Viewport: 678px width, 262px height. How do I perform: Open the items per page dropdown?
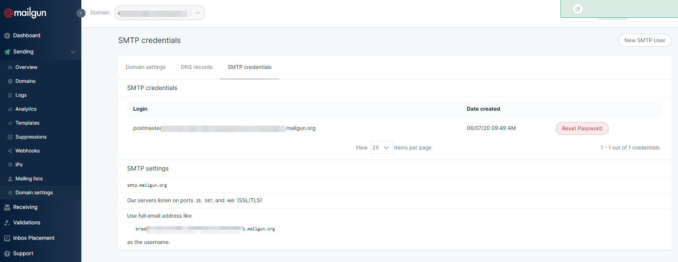pos(382,148)
